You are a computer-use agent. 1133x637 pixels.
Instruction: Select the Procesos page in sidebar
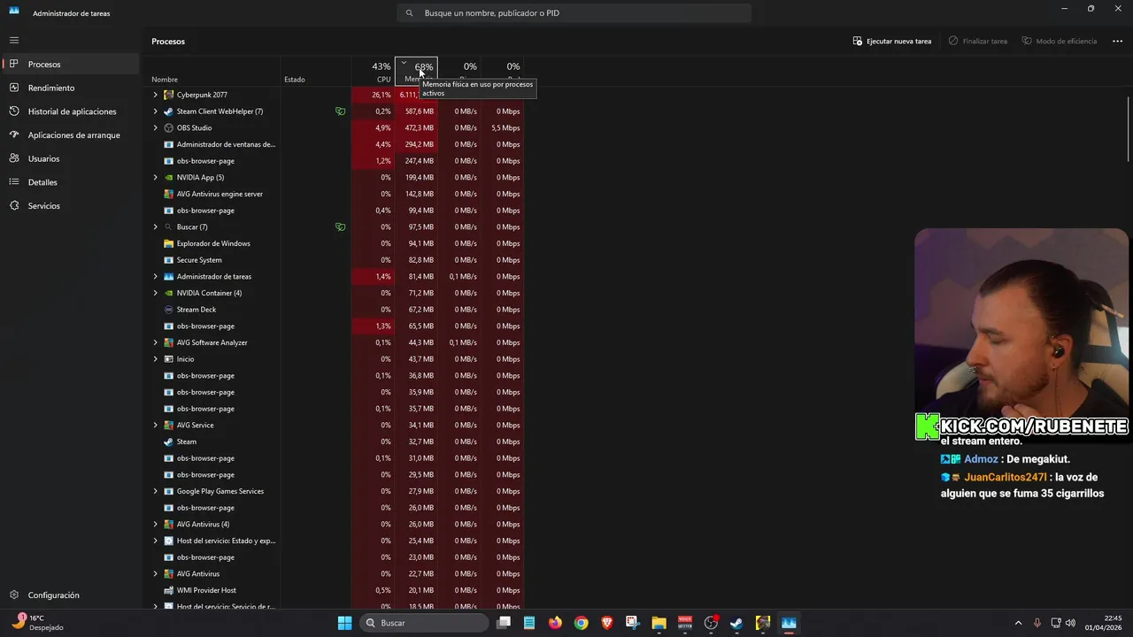[70, 64]
